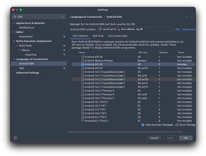Check the Android Baklava Preview checkbox
The image size is (206, 156).
(x=83, y=61)
